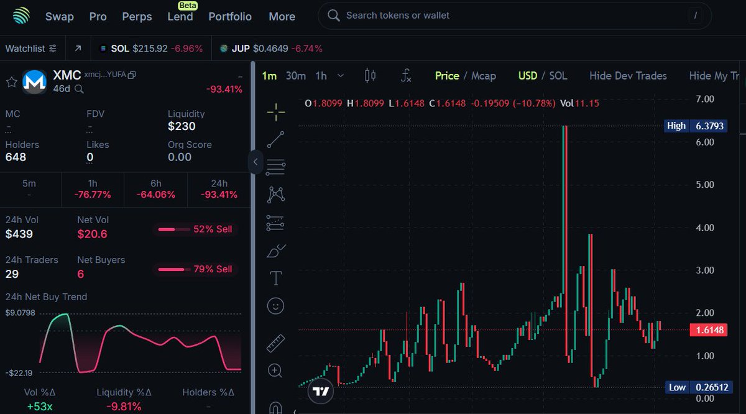
Task: Select the ruler measure tool
Action: point(275,343)
